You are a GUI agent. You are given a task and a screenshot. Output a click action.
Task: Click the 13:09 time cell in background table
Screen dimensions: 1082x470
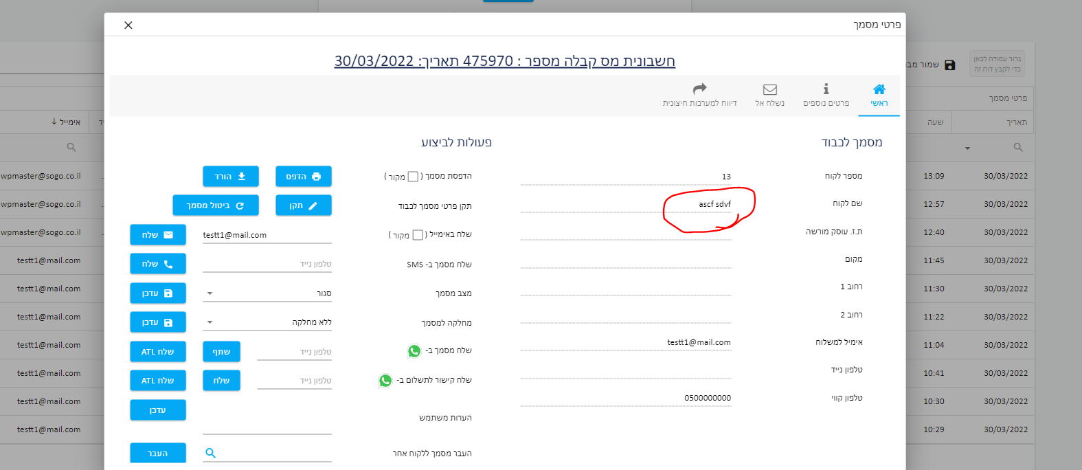point(934,176)
